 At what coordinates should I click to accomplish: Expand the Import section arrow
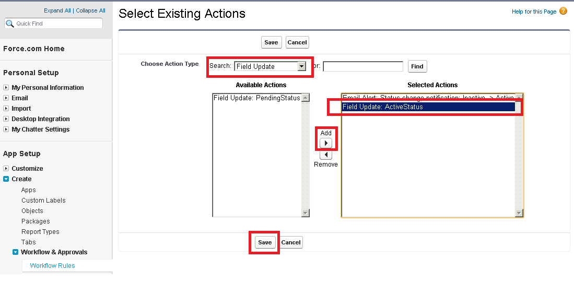tap(6, 109)
